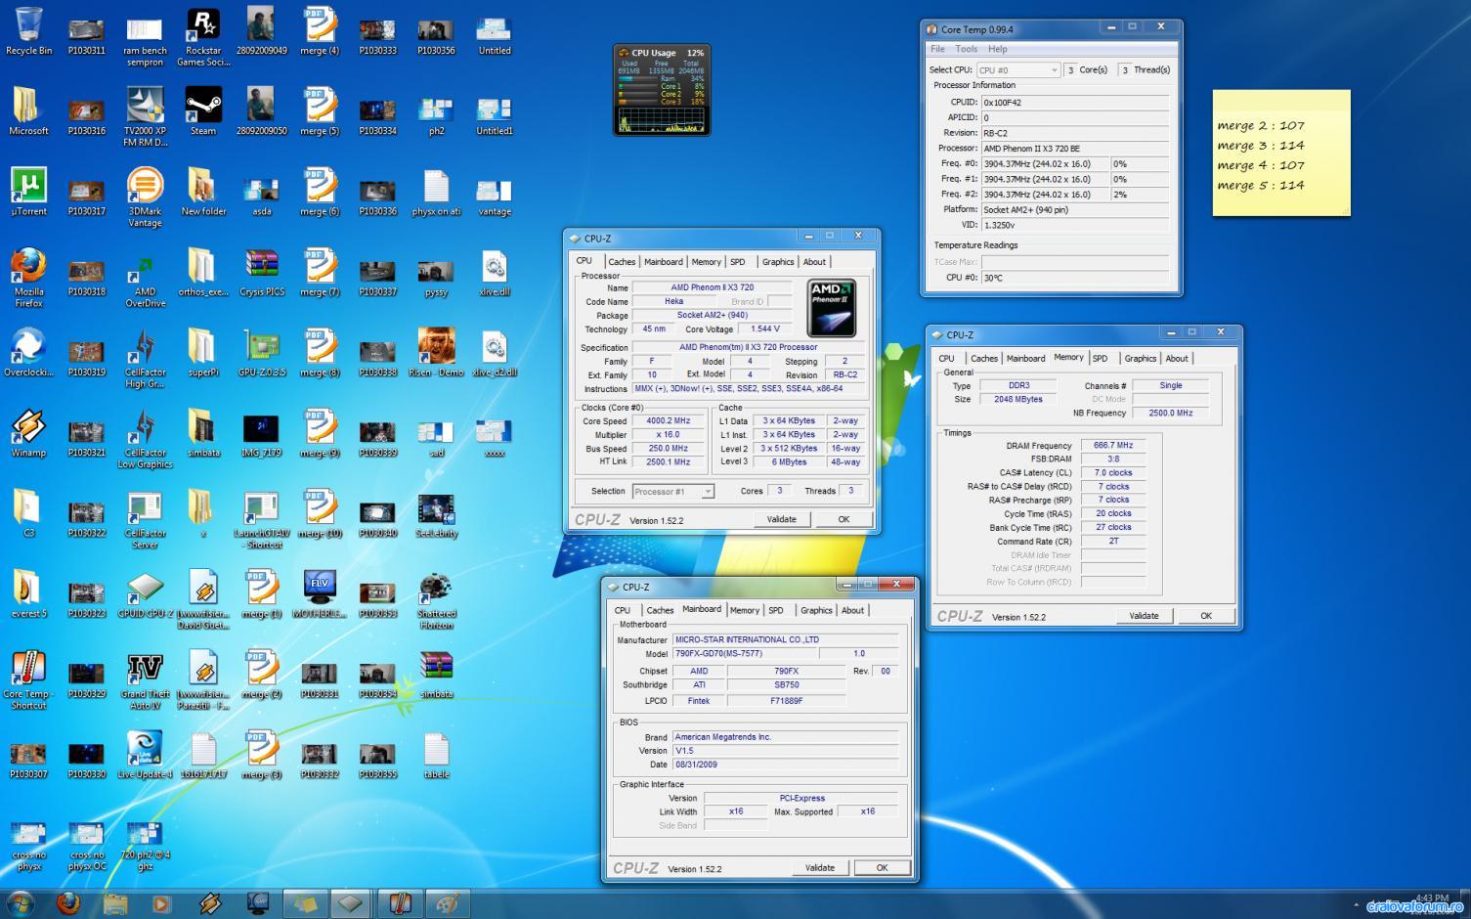Image resolution: width=1471 pixels, height=919 pixels.
Task: Switch to SPD tab in CPU-Z Memory window
Action: (x=1100, y=359)
